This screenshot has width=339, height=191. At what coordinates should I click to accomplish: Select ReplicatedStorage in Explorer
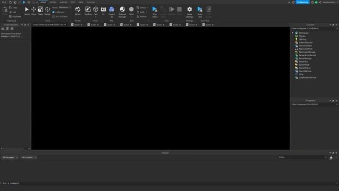307,52
